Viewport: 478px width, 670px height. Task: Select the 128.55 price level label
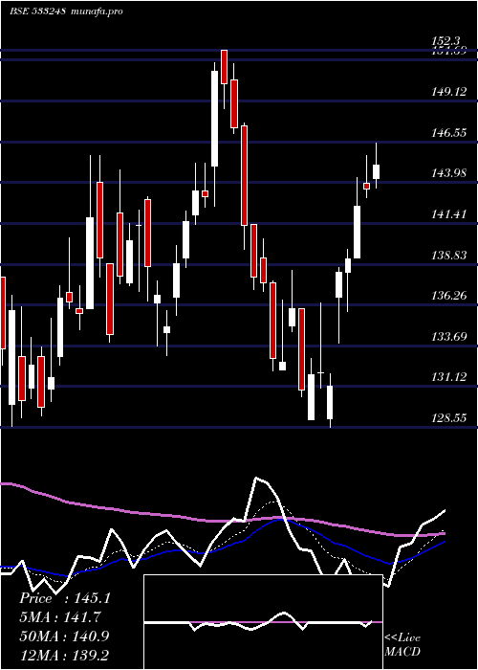(x=449, y=417)
